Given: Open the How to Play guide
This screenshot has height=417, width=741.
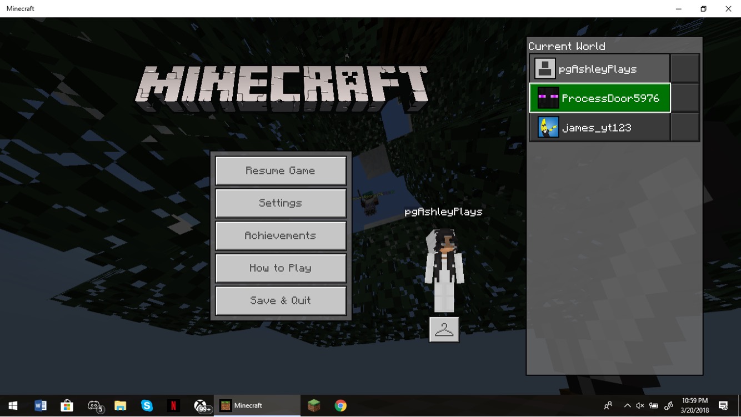Looking at the screenshot, I should click(x=281, y=268).
